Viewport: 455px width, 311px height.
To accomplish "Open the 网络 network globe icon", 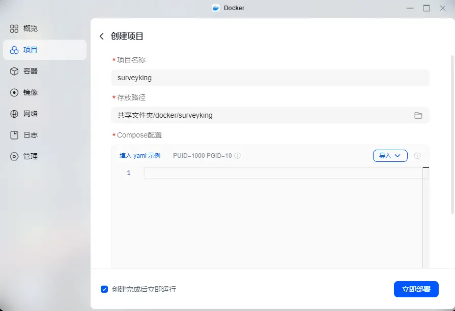I will point(14,114).
